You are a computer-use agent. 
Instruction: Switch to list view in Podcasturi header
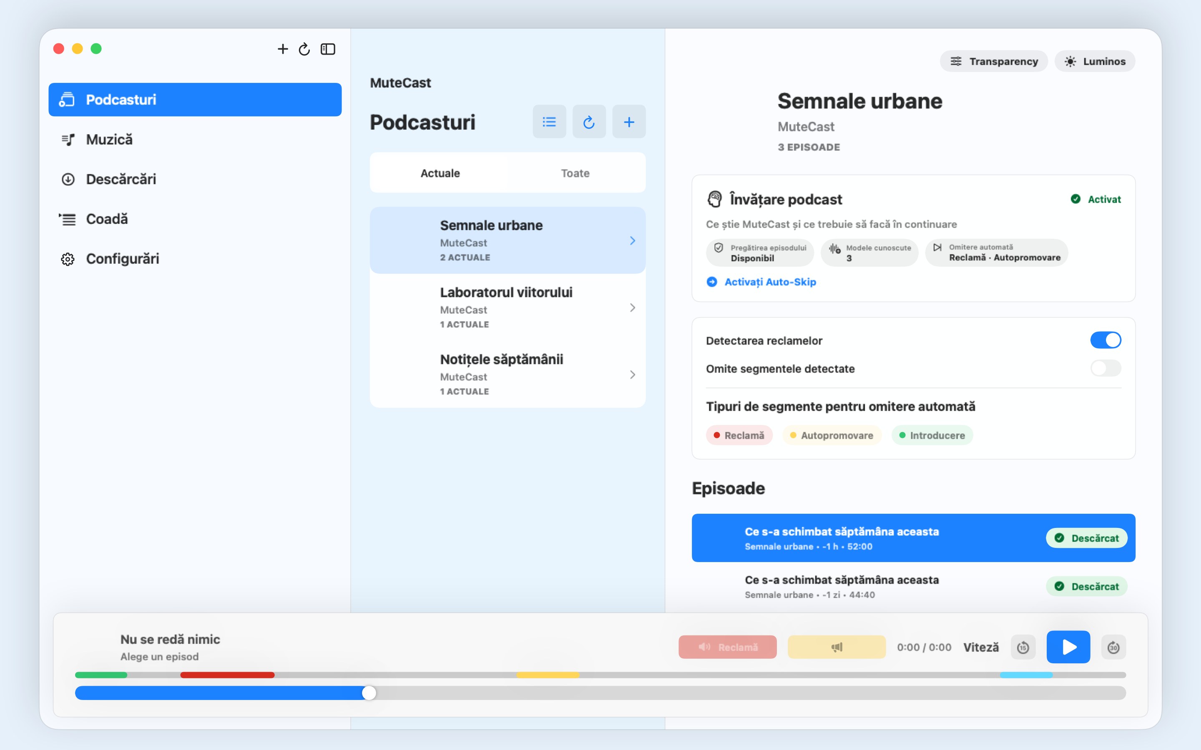pyautogui.click(x=549, y=122)
